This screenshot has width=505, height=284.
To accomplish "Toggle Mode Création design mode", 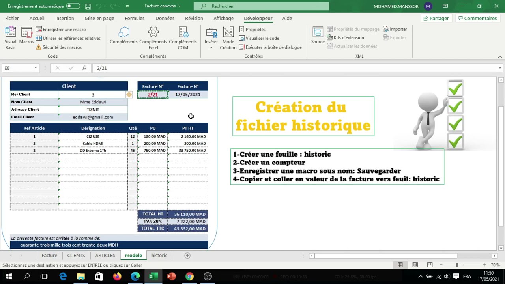I will tap(228, 38).
